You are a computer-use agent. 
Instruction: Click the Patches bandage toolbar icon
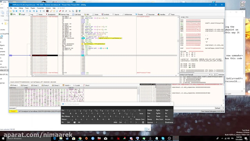click(51, 11)
